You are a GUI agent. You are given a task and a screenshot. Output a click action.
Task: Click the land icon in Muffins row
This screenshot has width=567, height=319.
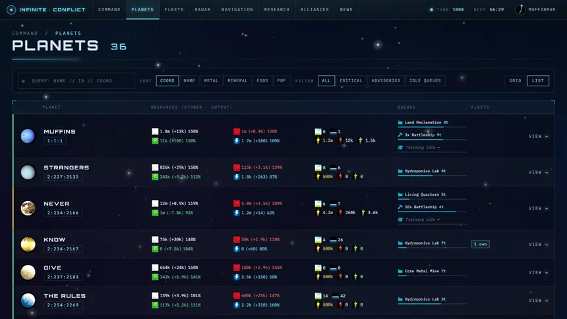tap(318, 132)
